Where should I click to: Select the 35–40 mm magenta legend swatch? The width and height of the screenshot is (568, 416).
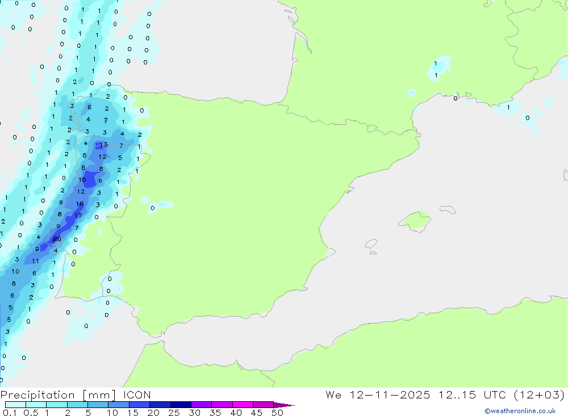[x=222, y=405]
